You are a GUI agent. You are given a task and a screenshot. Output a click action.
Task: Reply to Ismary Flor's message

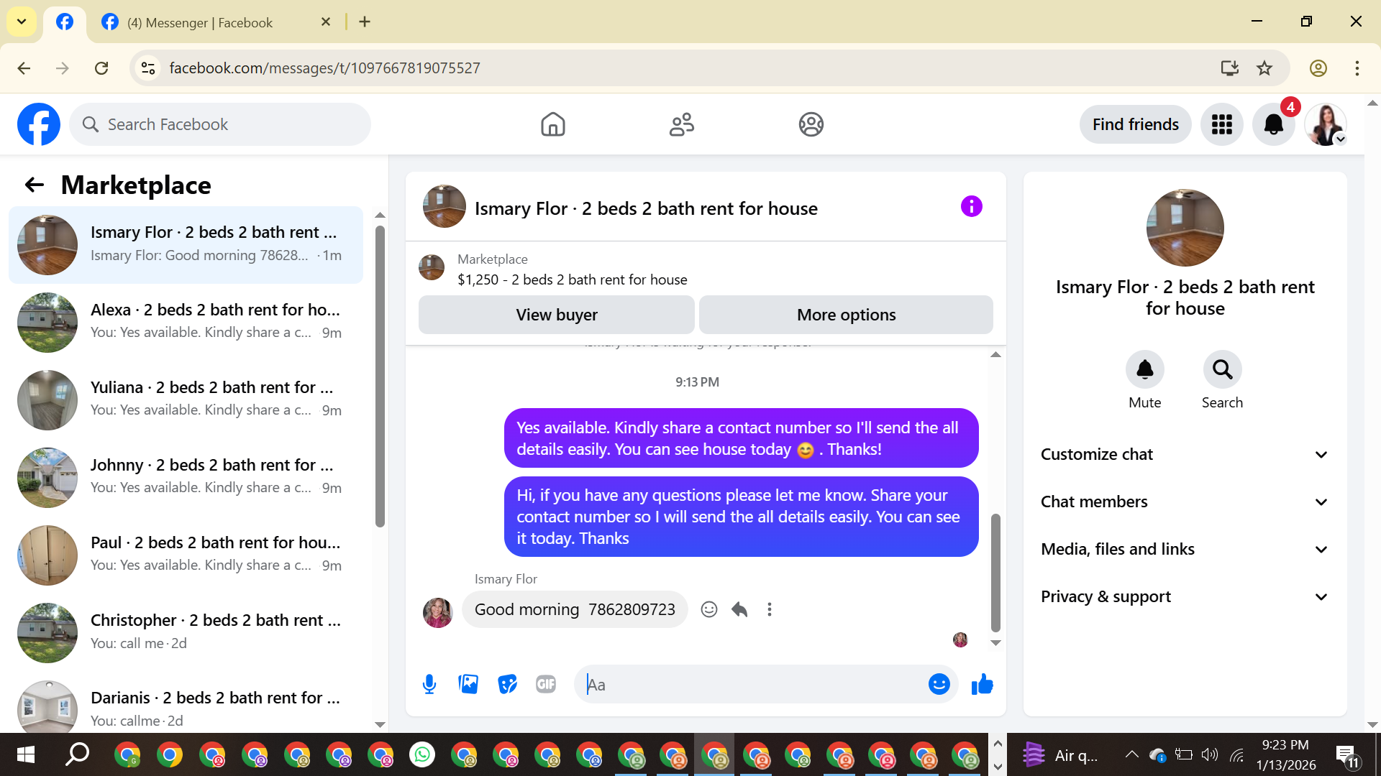pyautogui.click(x=739, y=609)
